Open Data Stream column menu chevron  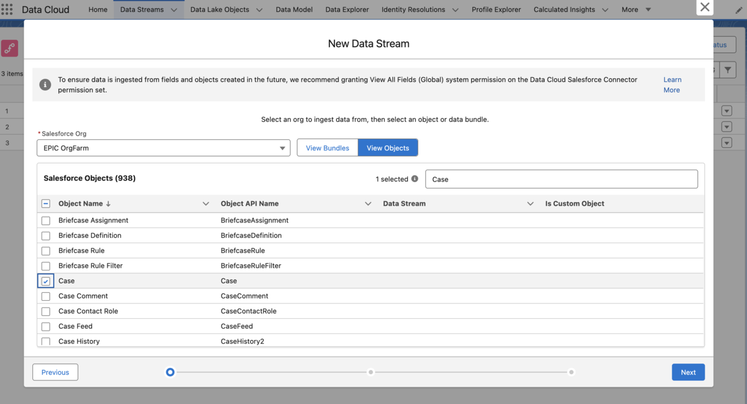pos(530,204)
